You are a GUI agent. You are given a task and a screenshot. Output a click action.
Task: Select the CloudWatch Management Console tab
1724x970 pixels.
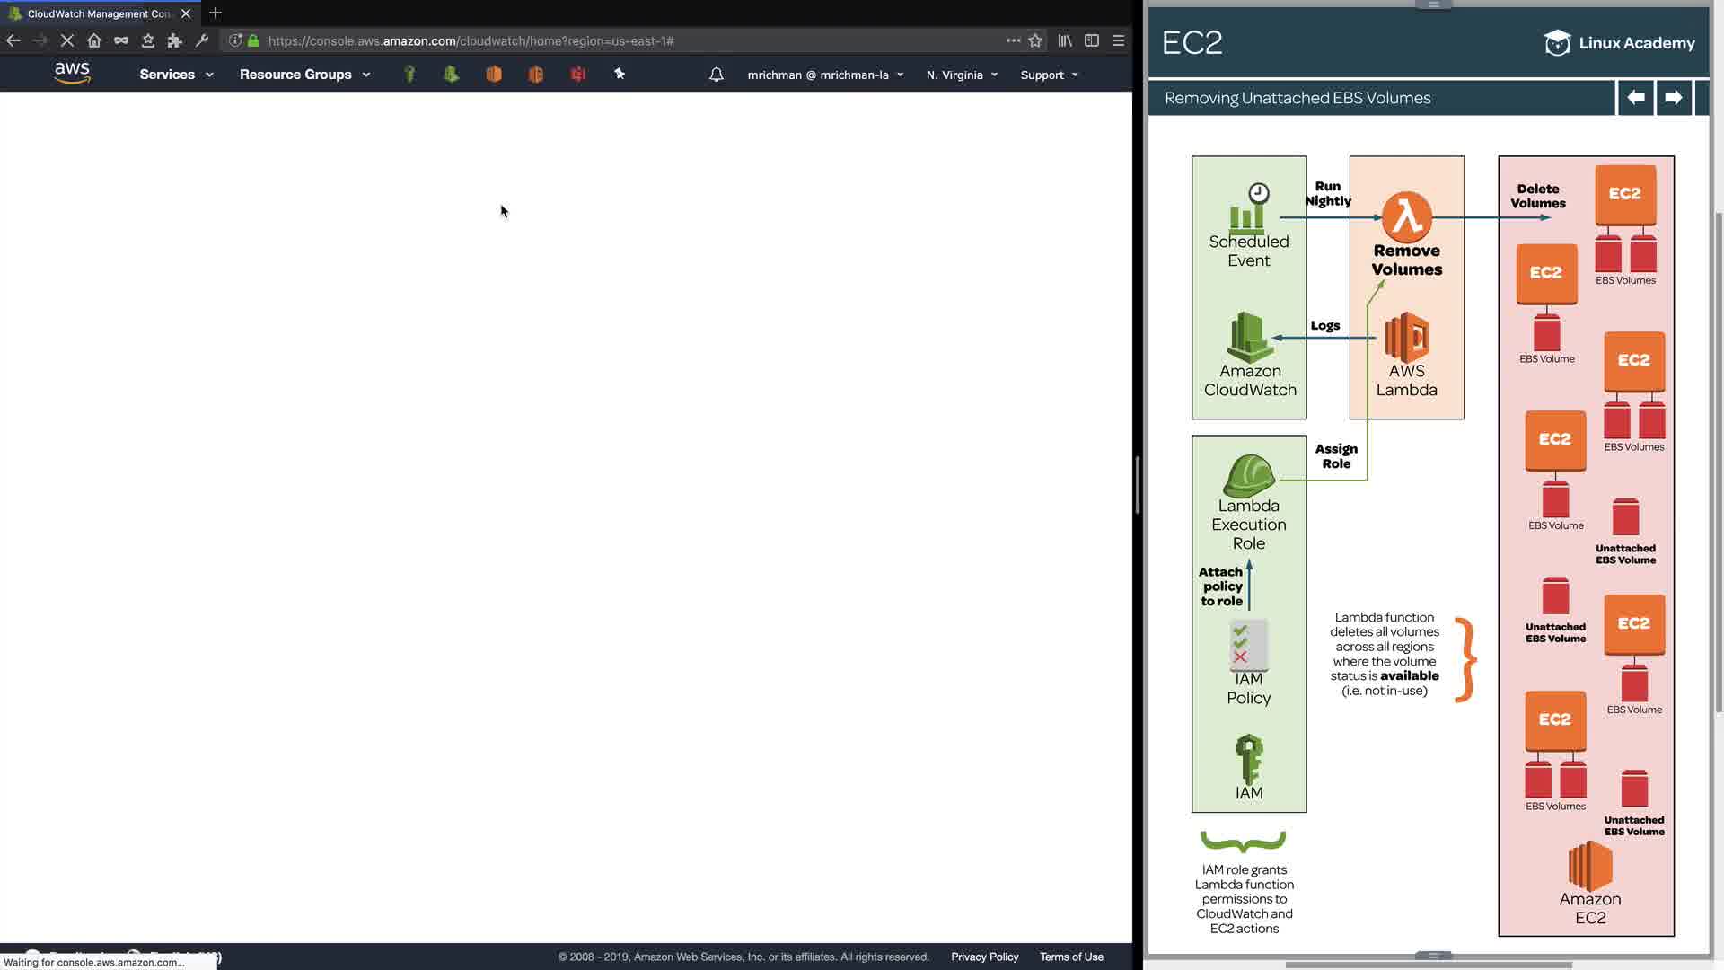tap(99, 13)
